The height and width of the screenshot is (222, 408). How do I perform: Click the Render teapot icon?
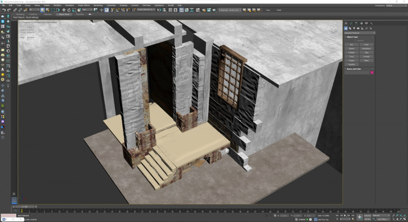tap(214, 10)
